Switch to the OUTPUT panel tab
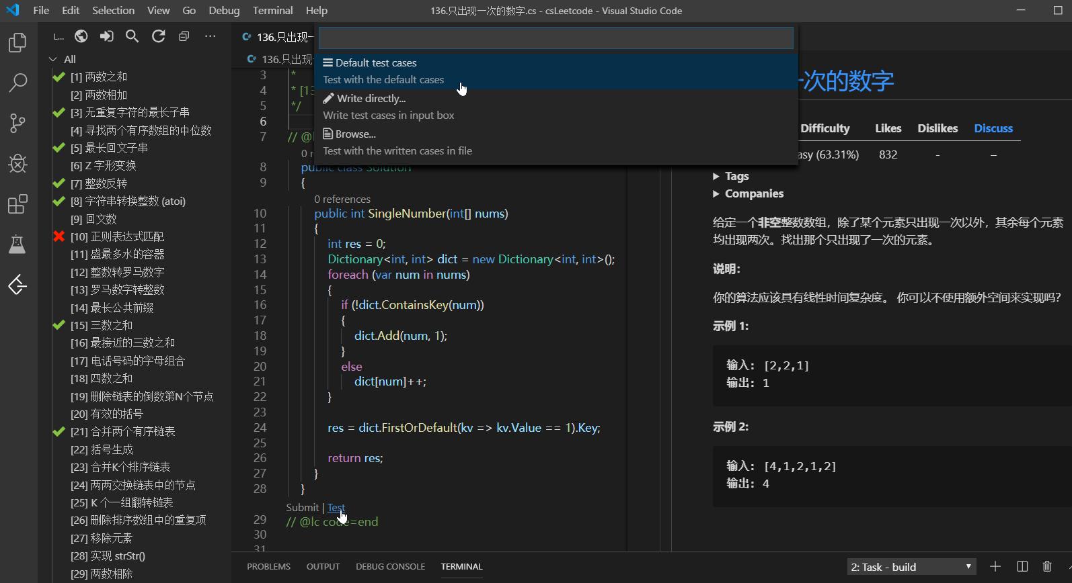The image size is (1072, 583). pyautogui.click(x=323, y=567)
